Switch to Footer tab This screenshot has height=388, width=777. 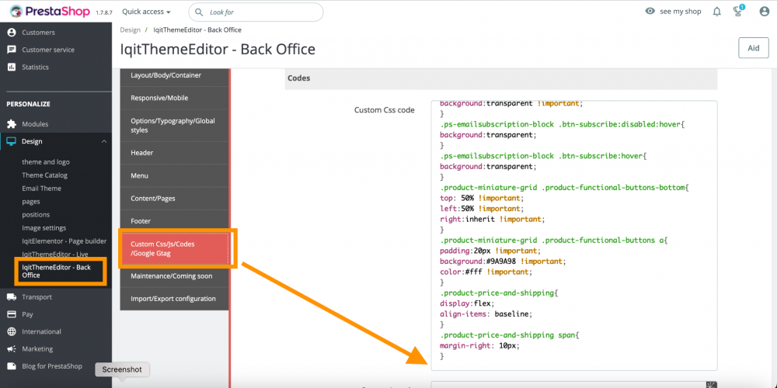(174, 220)
